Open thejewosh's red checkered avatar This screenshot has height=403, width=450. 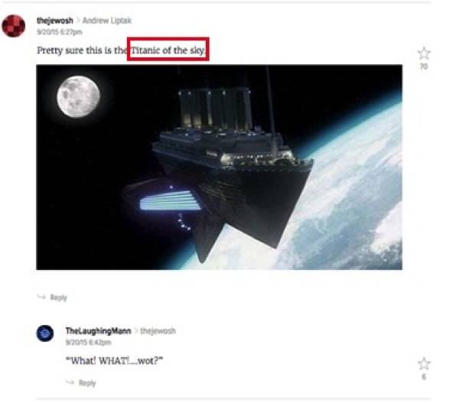point(14,26)
